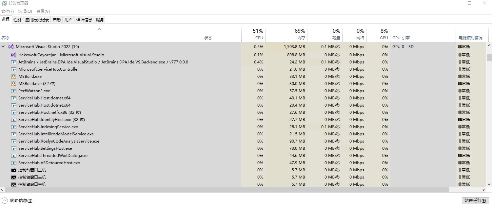492x205 pixels.
Task: Click the Visual Studio icon of HakewofuCayorejar process
Action: point(13,55)
